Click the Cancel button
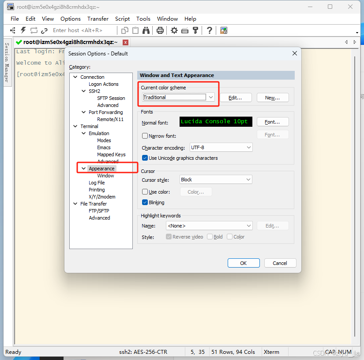The width and height of the screenshot is (364, 360). (x=280, y=263)
